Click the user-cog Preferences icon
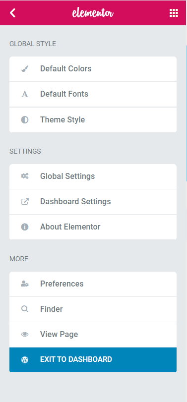The height and width of the screenshot is (402, 187). click(x=25, y=284)
